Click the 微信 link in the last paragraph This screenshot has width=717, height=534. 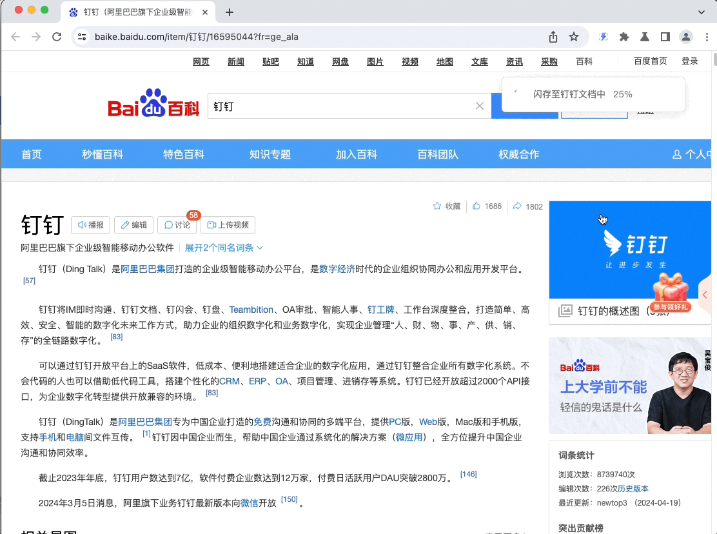[x=250, y=503]
